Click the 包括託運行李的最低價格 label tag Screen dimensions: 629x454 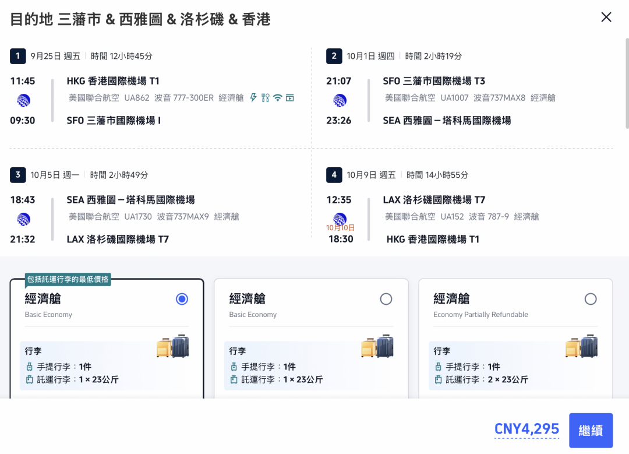pyautogui.click(x=68, y=279)
